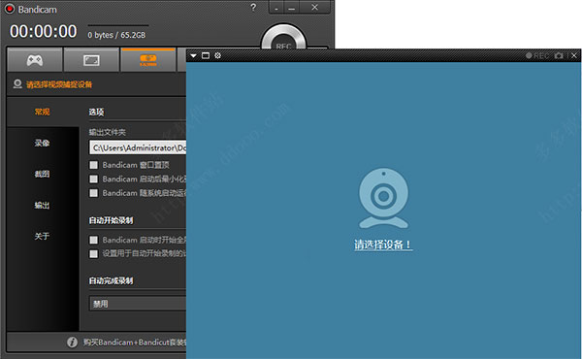This screenshot has width=582, height=359.
Task: Open the 录像 settings tab
Action: click(42, 143)
